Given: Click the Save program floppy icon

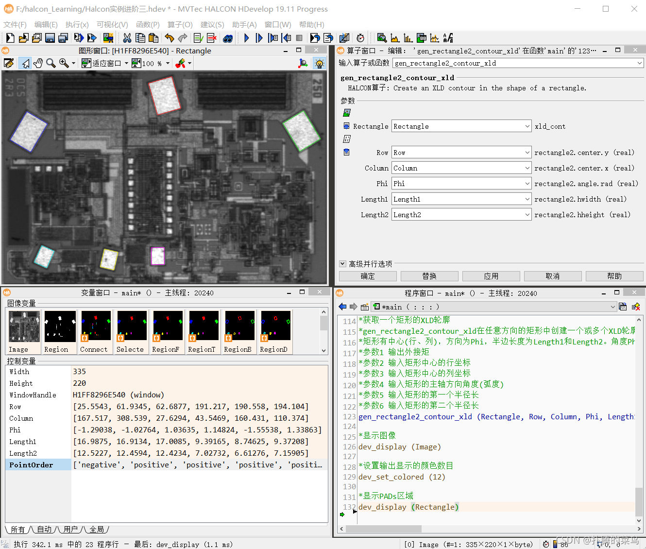Looking at the screenshot, I should (50, 38).
